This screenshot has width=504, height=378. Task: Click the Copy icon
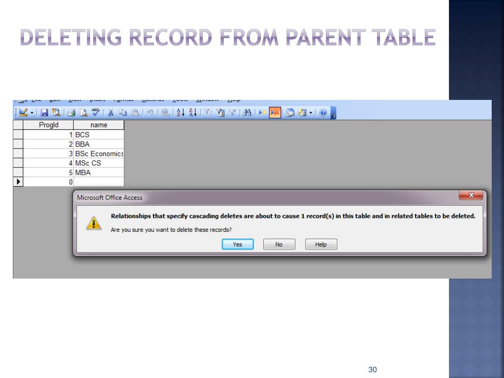tap(123, 113)
